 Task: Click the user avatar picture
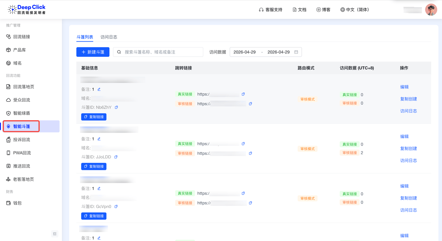pyautogui.click(x=431, y=10)
